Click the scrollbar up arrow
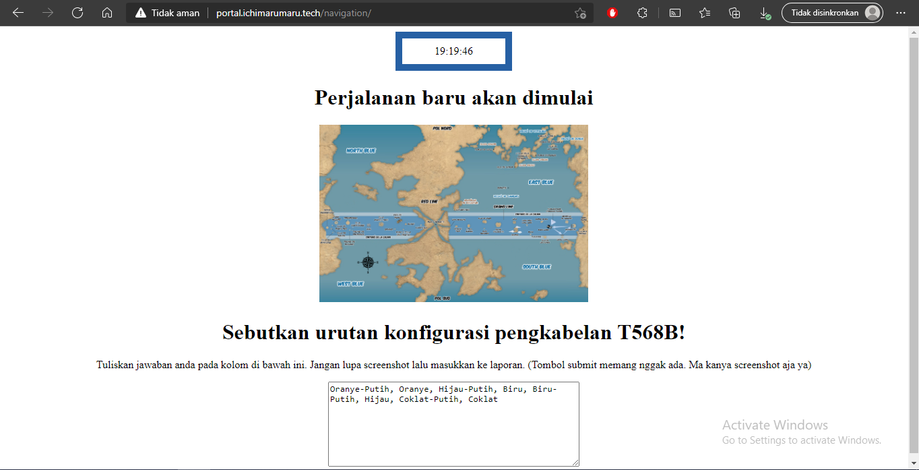The height and width of the screenshot is (470, 919). (914, 32)
